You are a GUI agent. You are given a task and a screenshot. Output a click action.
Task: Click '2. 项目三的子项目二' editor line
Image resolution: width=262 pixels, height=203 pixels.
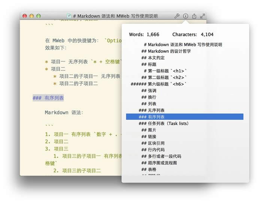77,171
